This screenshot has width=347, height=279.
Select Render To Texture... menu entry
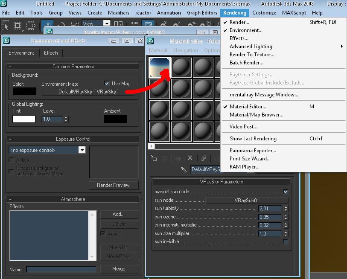[252, 55]
